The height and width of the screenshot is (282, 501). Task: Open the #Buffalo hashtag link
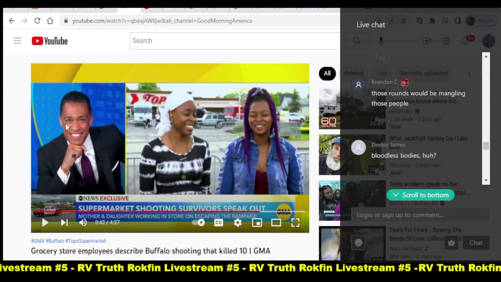pyautogui.click(x=55, y=241)
